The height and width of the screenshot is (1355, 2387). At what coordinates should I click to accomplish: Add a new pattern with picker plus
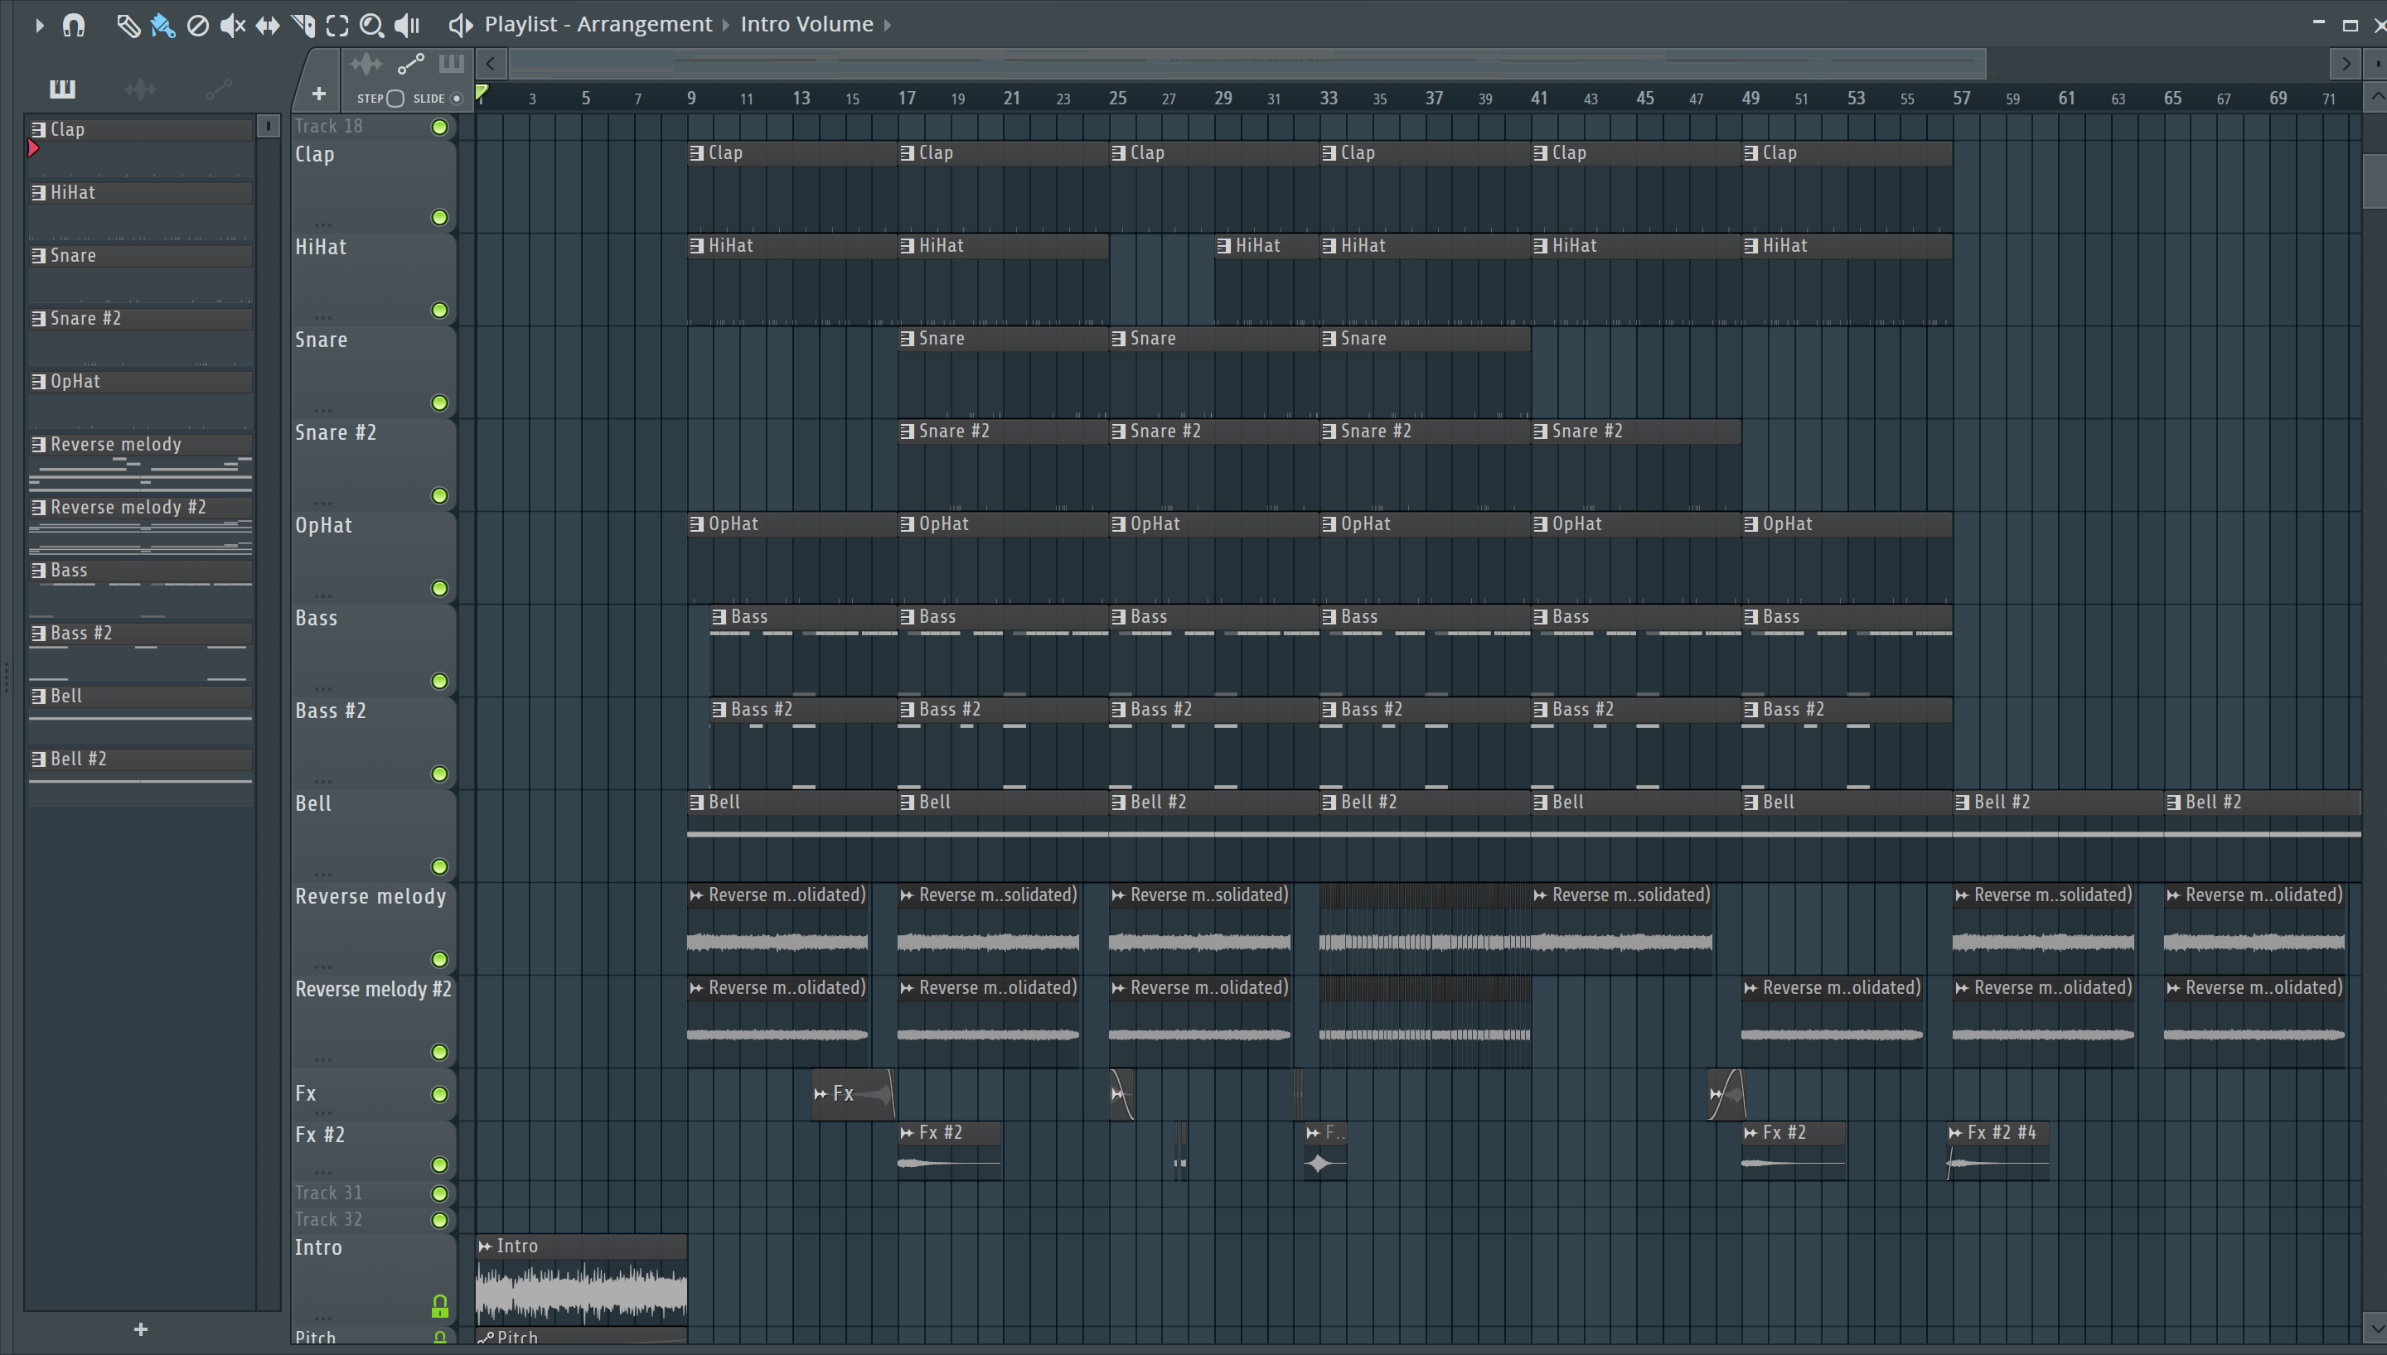141,1330
